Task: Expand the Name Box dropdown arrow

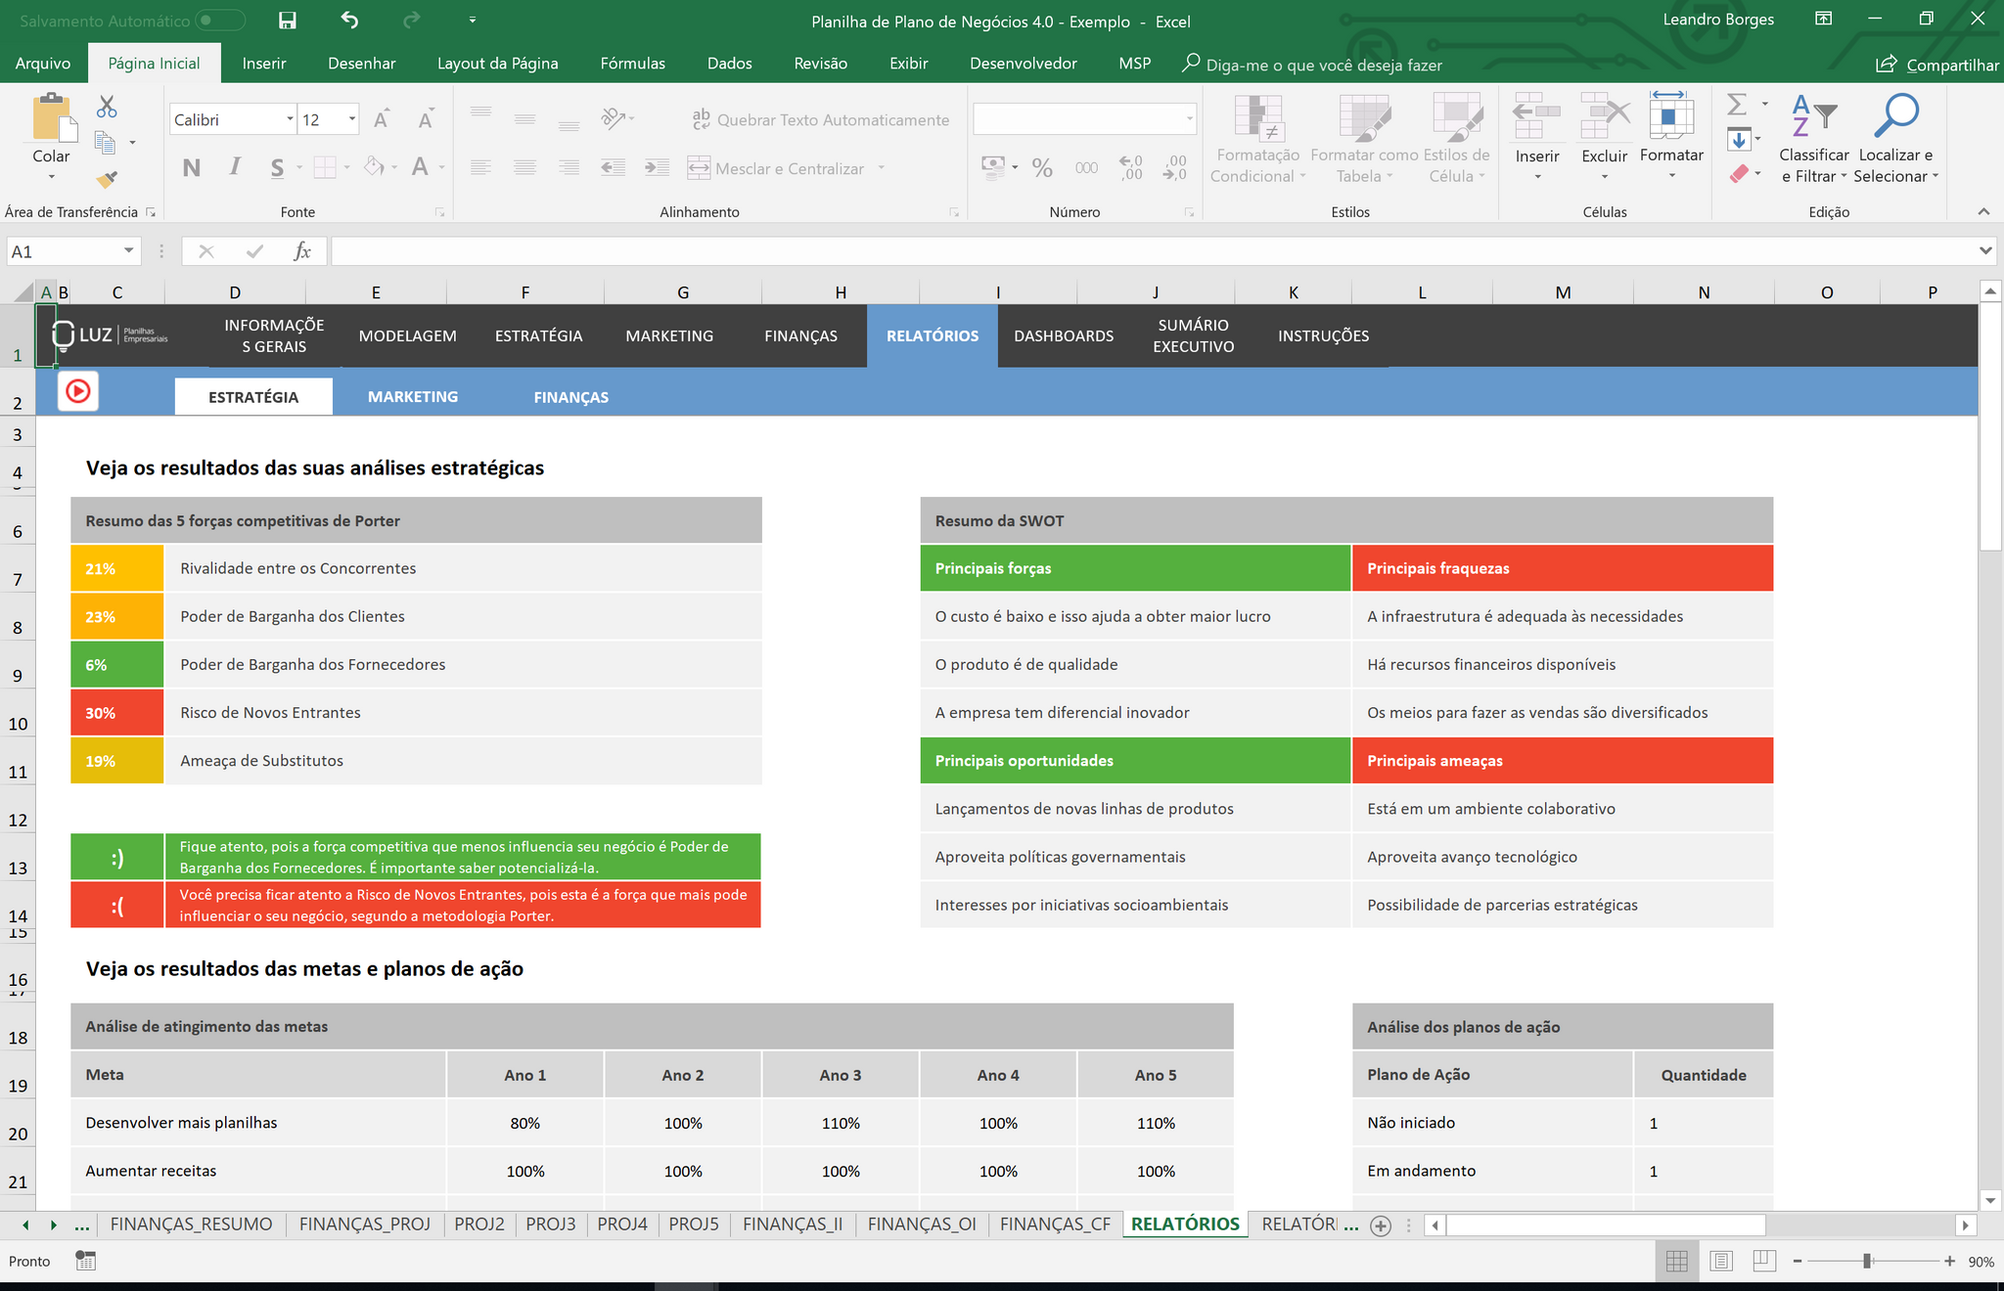Action: click(x=128, y=251)
